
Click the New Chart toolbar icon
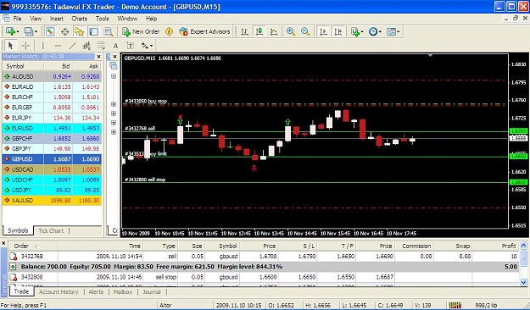12,31
